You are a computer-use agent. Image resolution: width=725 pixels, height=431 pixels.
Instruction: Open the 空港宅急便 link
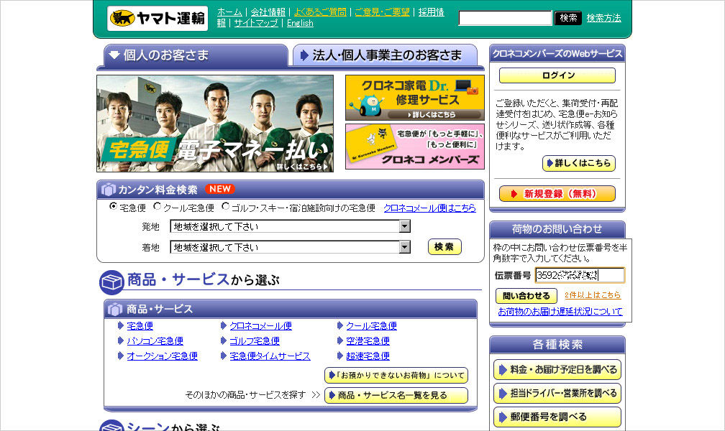click(368, 341)
